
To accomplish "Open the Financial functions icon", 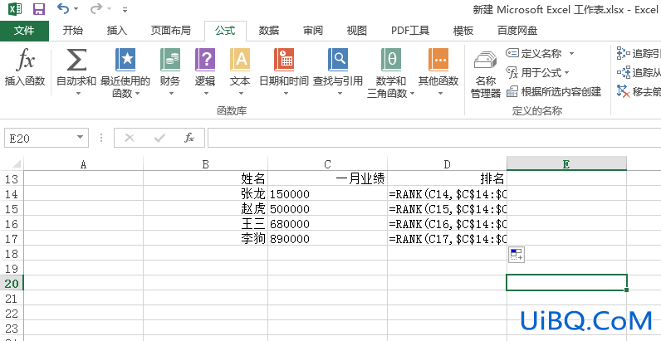I will click(x=170, y=60).
